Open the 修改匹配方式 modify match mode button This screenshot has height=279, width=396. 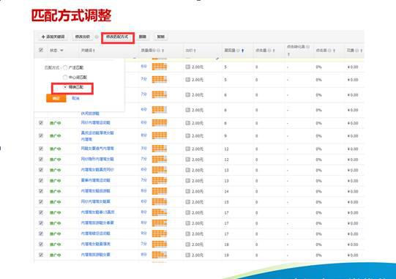[x=117, y=37]
